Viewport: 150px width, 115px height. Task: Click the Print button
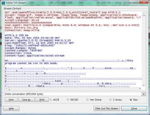(42, 100)
